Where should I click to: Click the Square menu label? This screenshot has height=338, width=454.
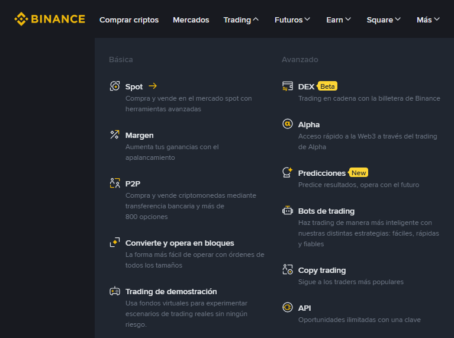click(380, 20)
